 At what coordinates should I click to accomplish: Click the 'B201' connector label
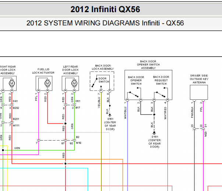16,119
